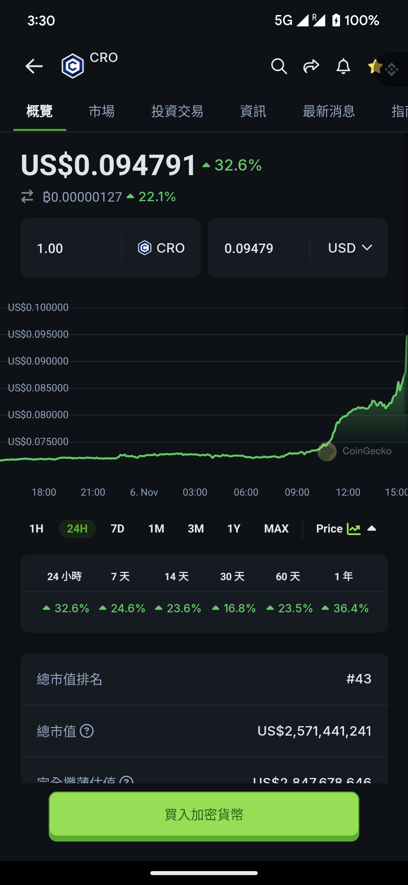408x885 pixels.
Task: Select the 1H chart range
Action: (x=36, y=528)
